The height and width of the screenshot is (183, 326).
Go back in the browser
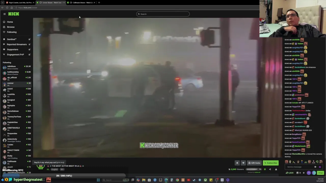(3, 8)
